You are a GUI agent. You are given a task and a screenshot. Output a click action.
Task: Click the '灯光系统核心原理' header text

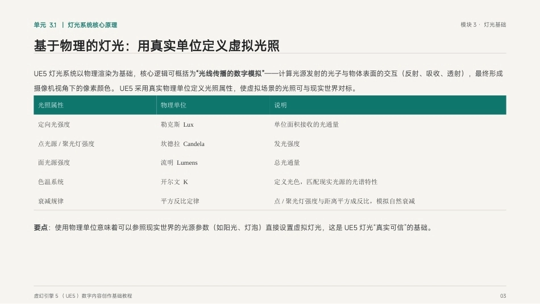92,25
